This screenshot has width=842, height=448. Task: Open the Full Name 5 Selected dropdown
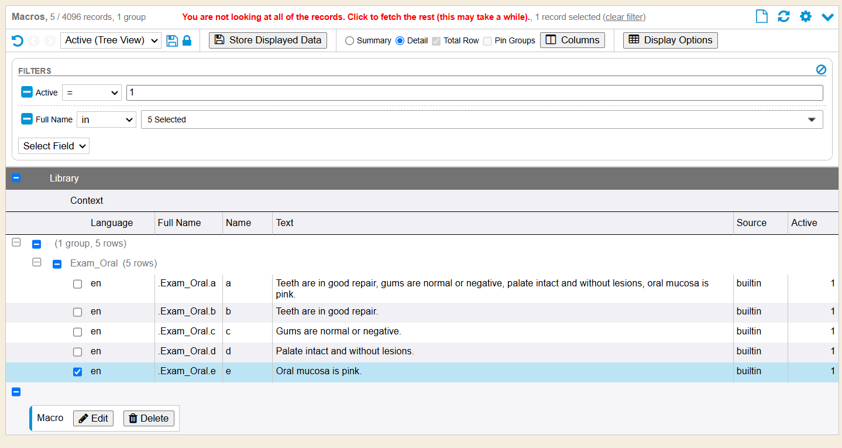(x=482, y=119)
